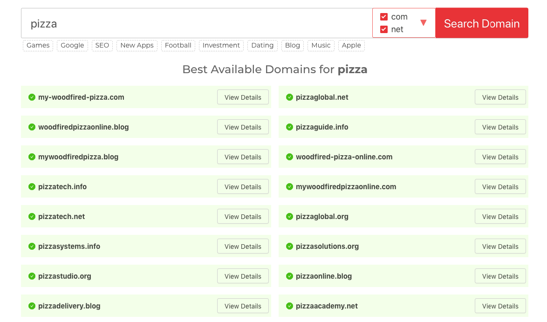Image resolution: width=547 pixels, height=322 pixels.
Task: Select the Football keyword tag
Action: [178, 45]
